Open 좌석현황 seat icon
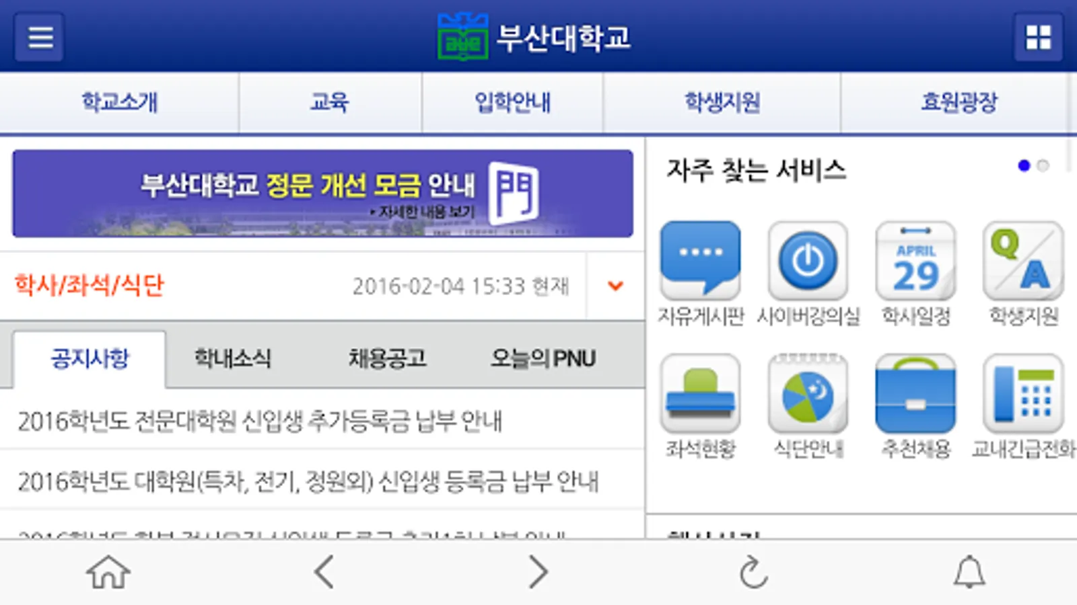 pyautogui.click(x=701, y=393)
